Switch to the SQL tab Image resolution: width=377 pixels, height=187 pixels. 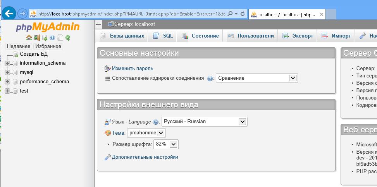tap(163, 36)
